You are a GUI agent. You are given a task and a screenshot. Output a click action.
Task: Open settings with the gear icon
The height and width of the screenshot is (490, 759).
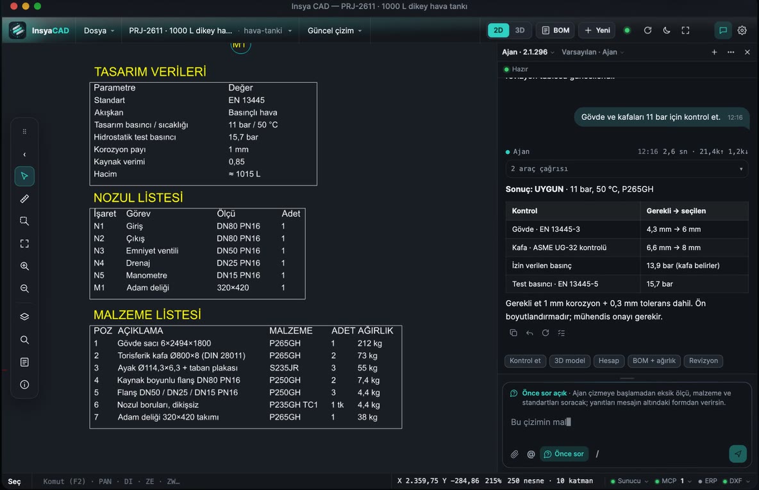tap(742, 31)
